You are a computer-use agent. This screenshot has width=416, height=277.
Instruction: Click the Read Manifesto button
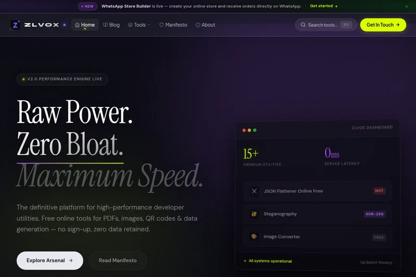tap(118, 260)
